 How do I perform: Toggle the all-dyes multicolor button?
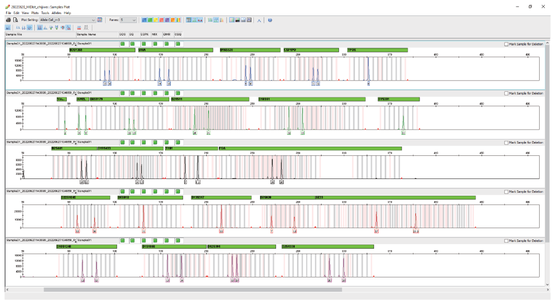click(179, 20)
